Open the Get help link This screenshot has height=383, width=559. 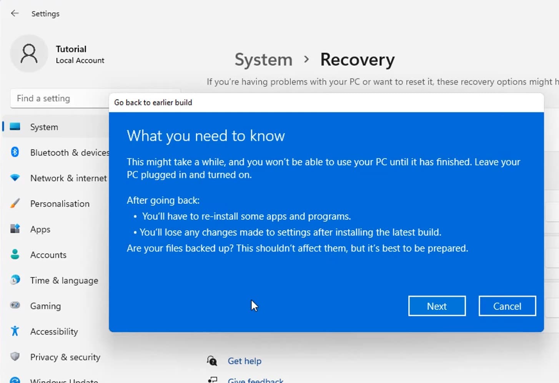click(244, 361)
